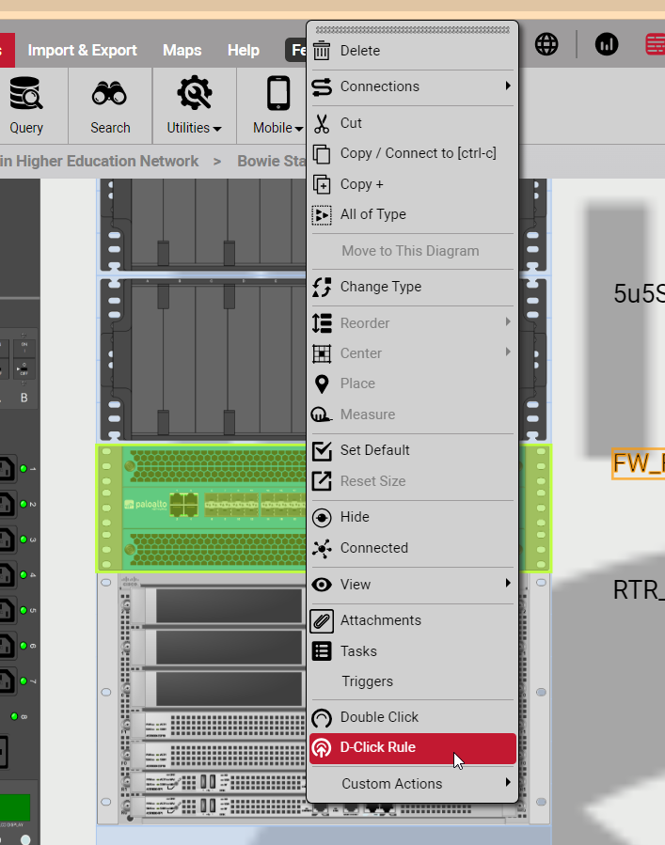Select the Cut scissors icon
The height and width of the screenshot is (845, 665).
click(322, 123)
